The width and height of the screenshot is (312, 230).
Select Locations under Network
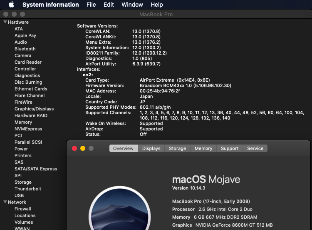[25, 215]
